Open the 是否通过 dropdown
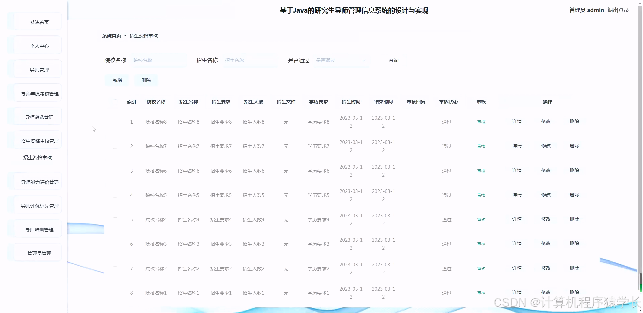The height and width of the screenshot is (313, 643). click(x=341, y=60)
